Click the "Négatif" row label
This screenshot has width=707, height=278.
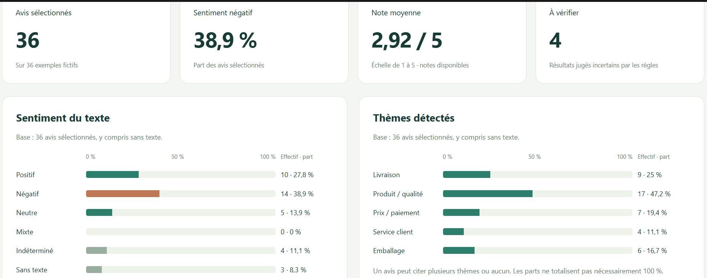click(27, 194)
